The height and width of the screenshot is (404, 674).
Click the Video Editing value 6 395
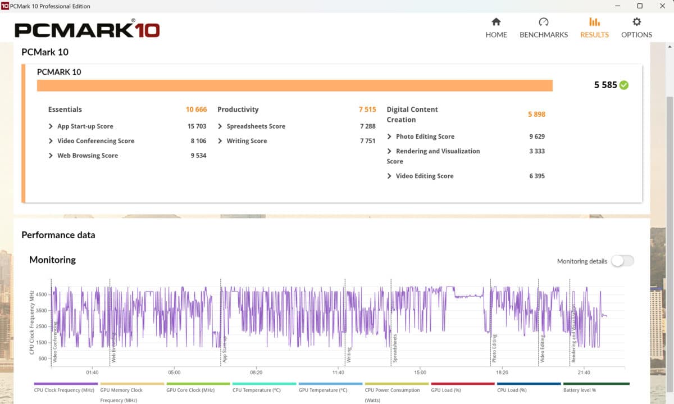click(x=537, y=176)
